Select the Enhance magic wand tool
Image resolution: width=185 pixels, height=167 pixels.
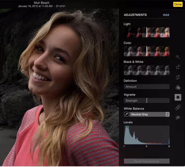(x=178, y=57)
